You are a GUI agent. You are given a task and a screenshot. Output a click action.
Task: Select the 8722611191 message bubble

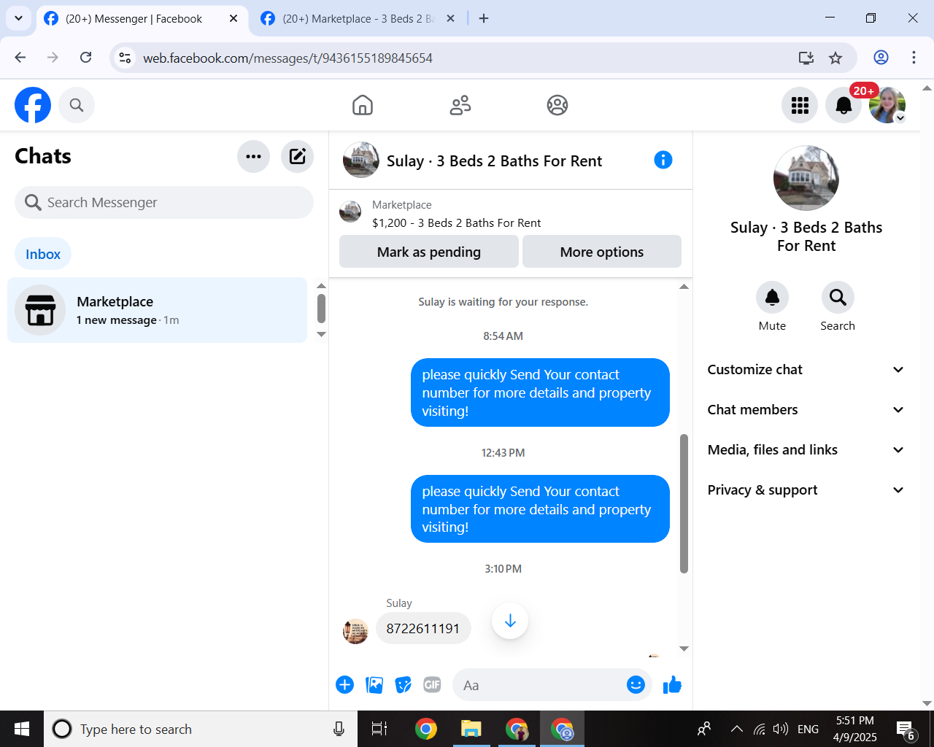pos(423,628)
